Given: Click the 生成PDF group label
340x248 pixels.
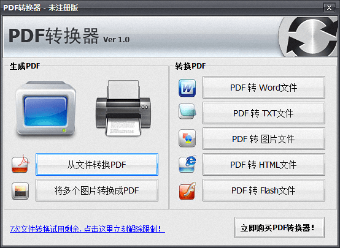Looking at the screenshot, I should click(x=25, y=66).
